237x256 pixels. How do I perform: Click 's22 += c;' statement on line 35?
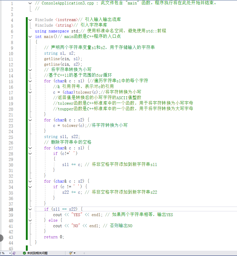coord(72,192)
